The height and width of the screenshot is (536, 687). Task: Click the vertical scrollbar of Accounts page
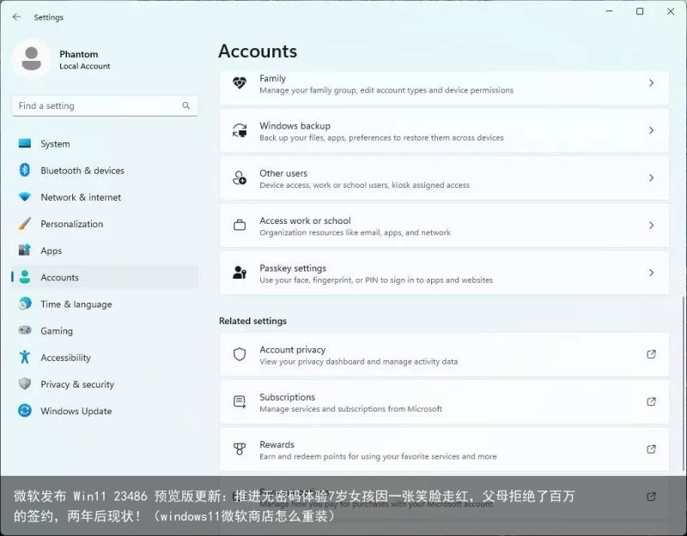pos(684,384)
